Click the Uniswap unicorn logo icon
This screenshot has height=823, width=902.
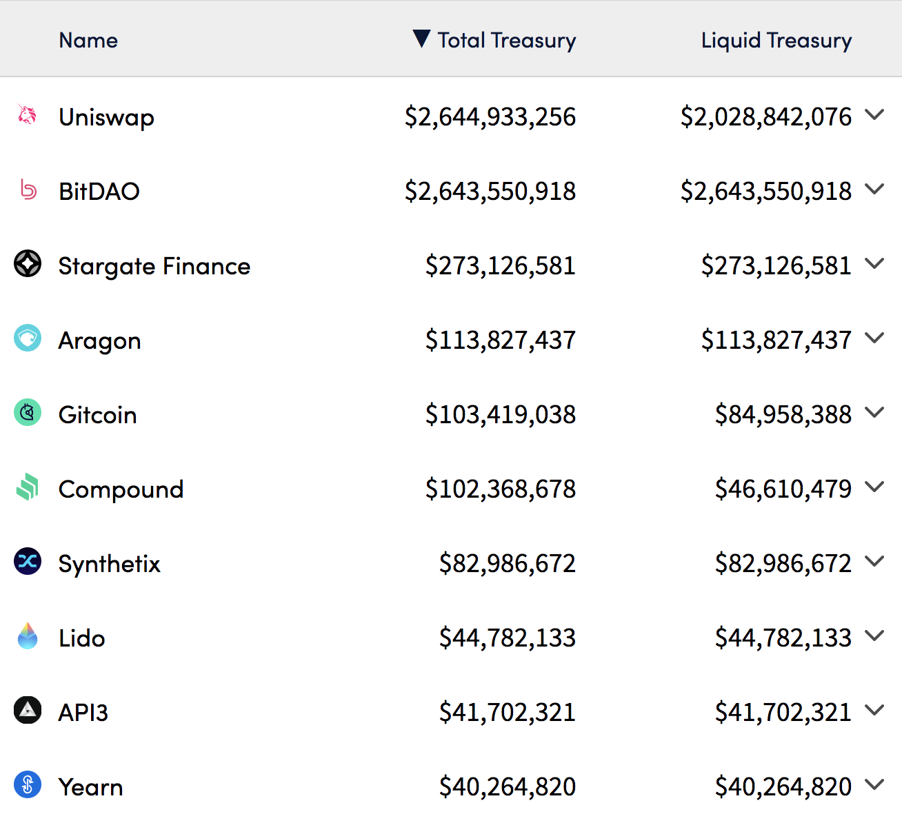point(28,114)
